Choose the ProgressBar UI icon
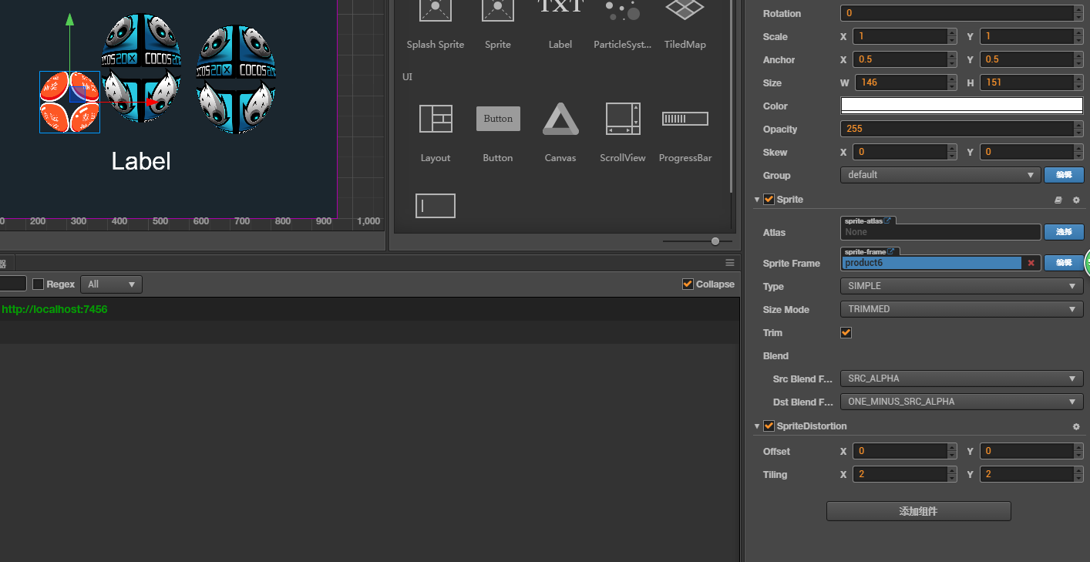The width and height of the screenshot is (1090, 562). (x=685, y=119)
